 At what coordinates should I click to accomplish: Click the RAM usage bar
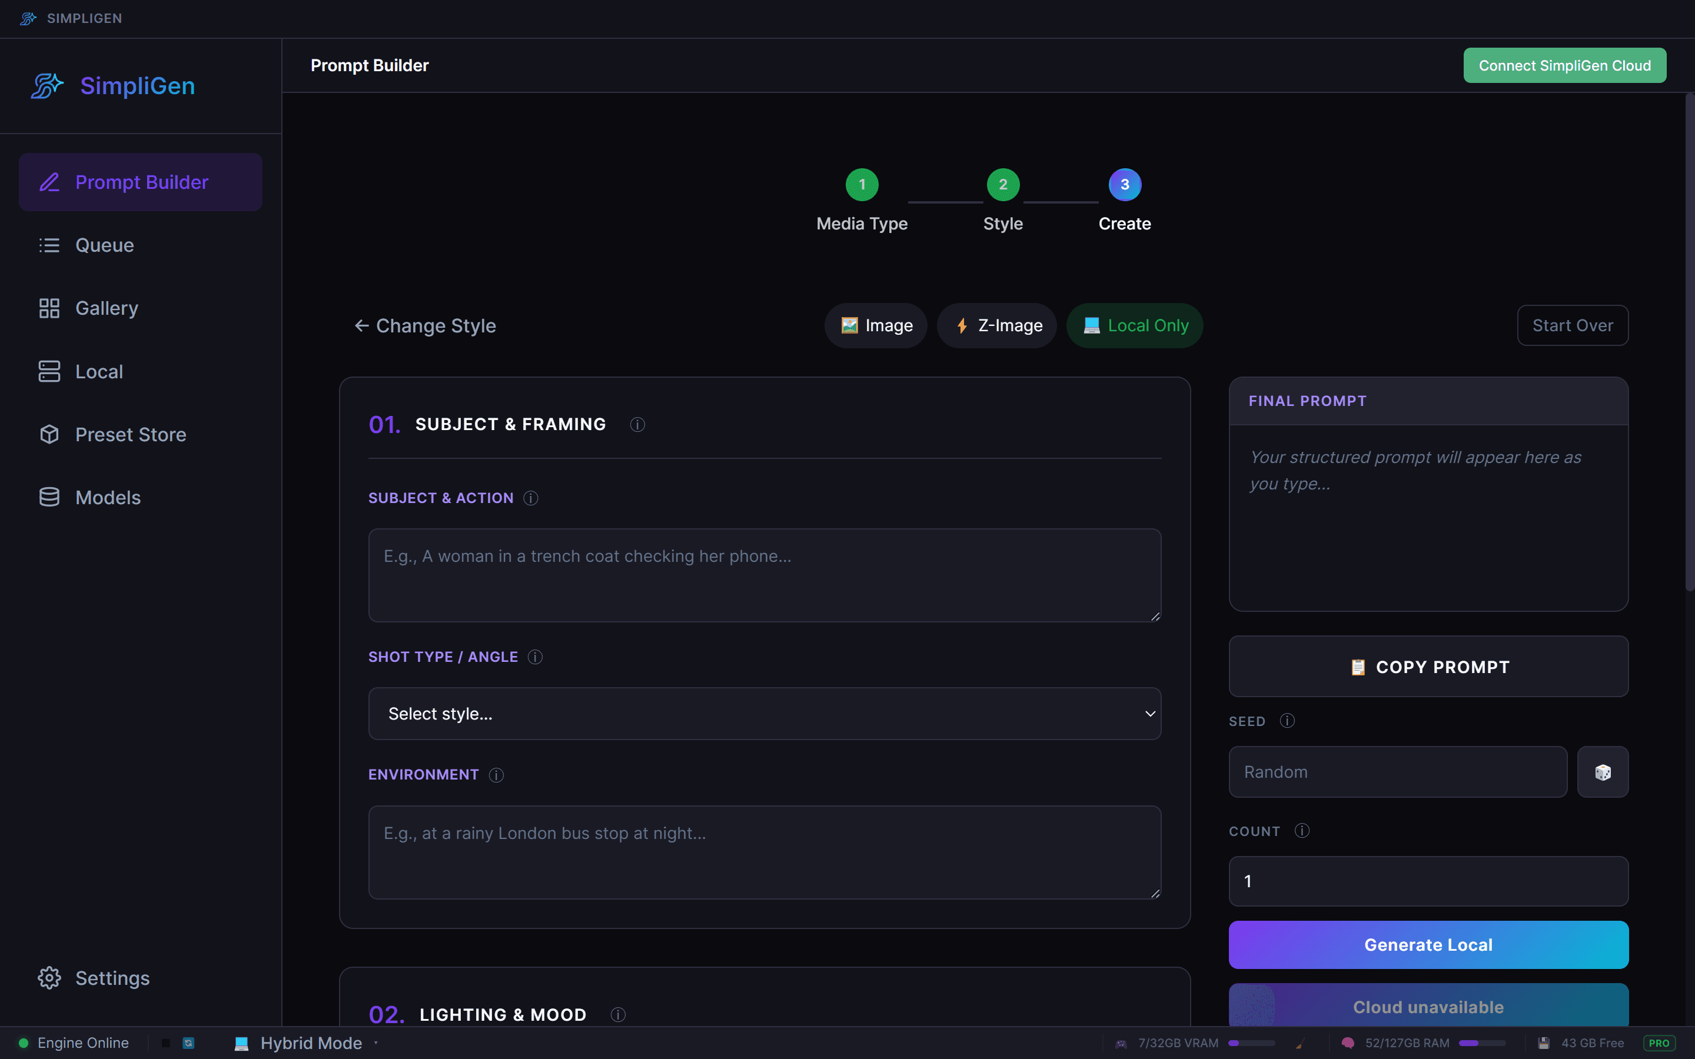tap(1482, 1044)
